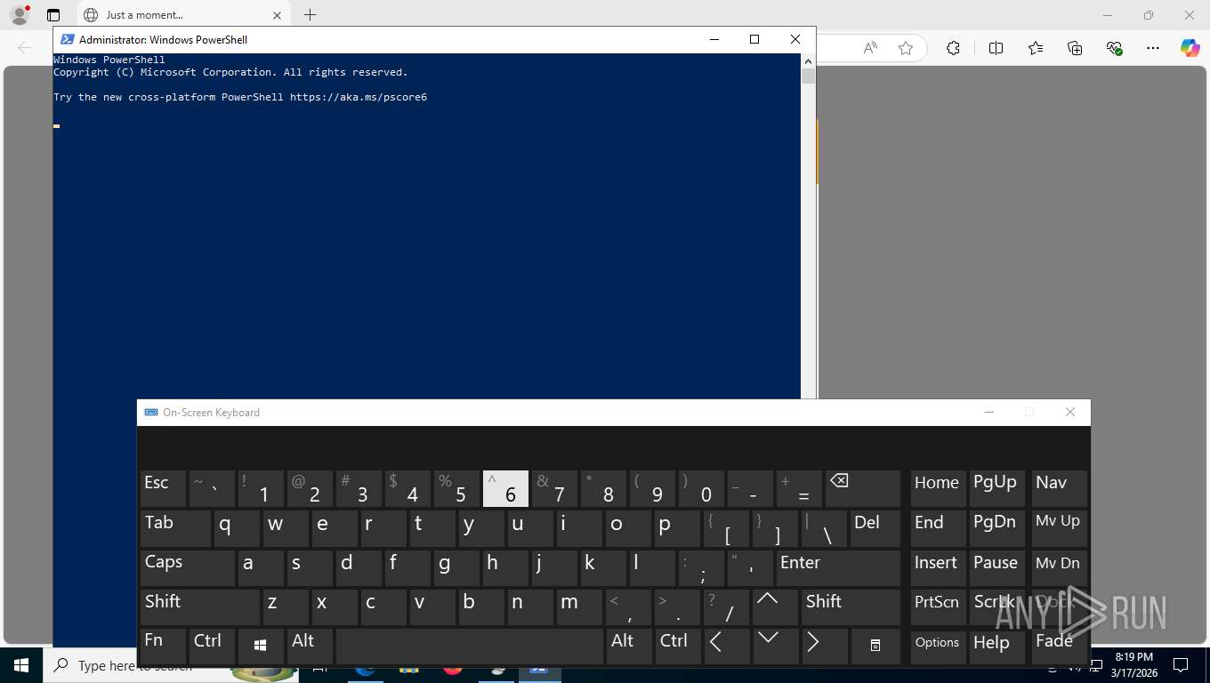Toggle Caps lock key
The image size is (1210, 683).
188,567
